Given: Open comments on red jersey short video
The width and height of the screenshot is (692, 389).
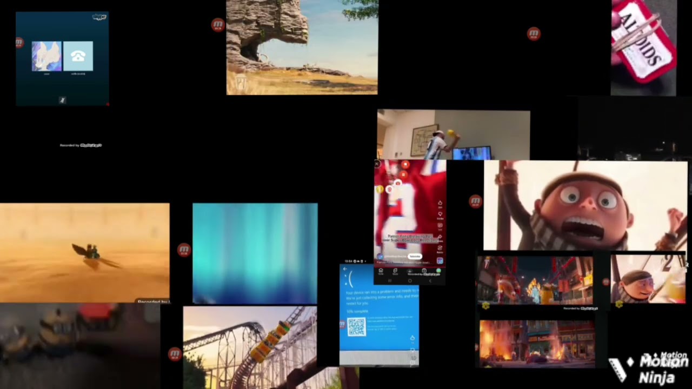Looking at the screenshot, I should point(440,225).
